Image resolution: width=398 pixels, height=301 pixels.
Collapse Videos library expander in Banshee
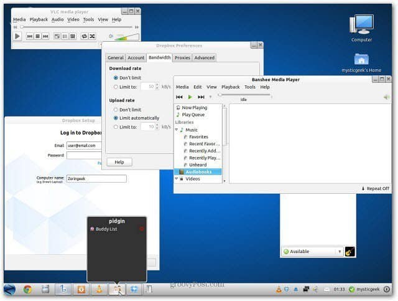pyautogui.click(x=177, y=179)
